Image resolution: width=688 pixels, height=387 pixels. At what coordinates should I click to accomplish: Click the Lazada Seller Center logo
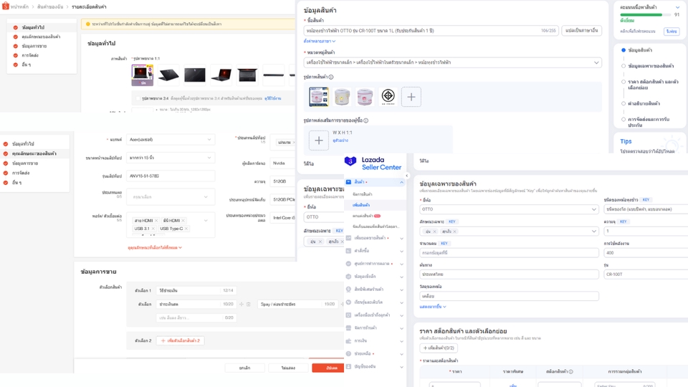pyautogui.click(x=373, y=163)
